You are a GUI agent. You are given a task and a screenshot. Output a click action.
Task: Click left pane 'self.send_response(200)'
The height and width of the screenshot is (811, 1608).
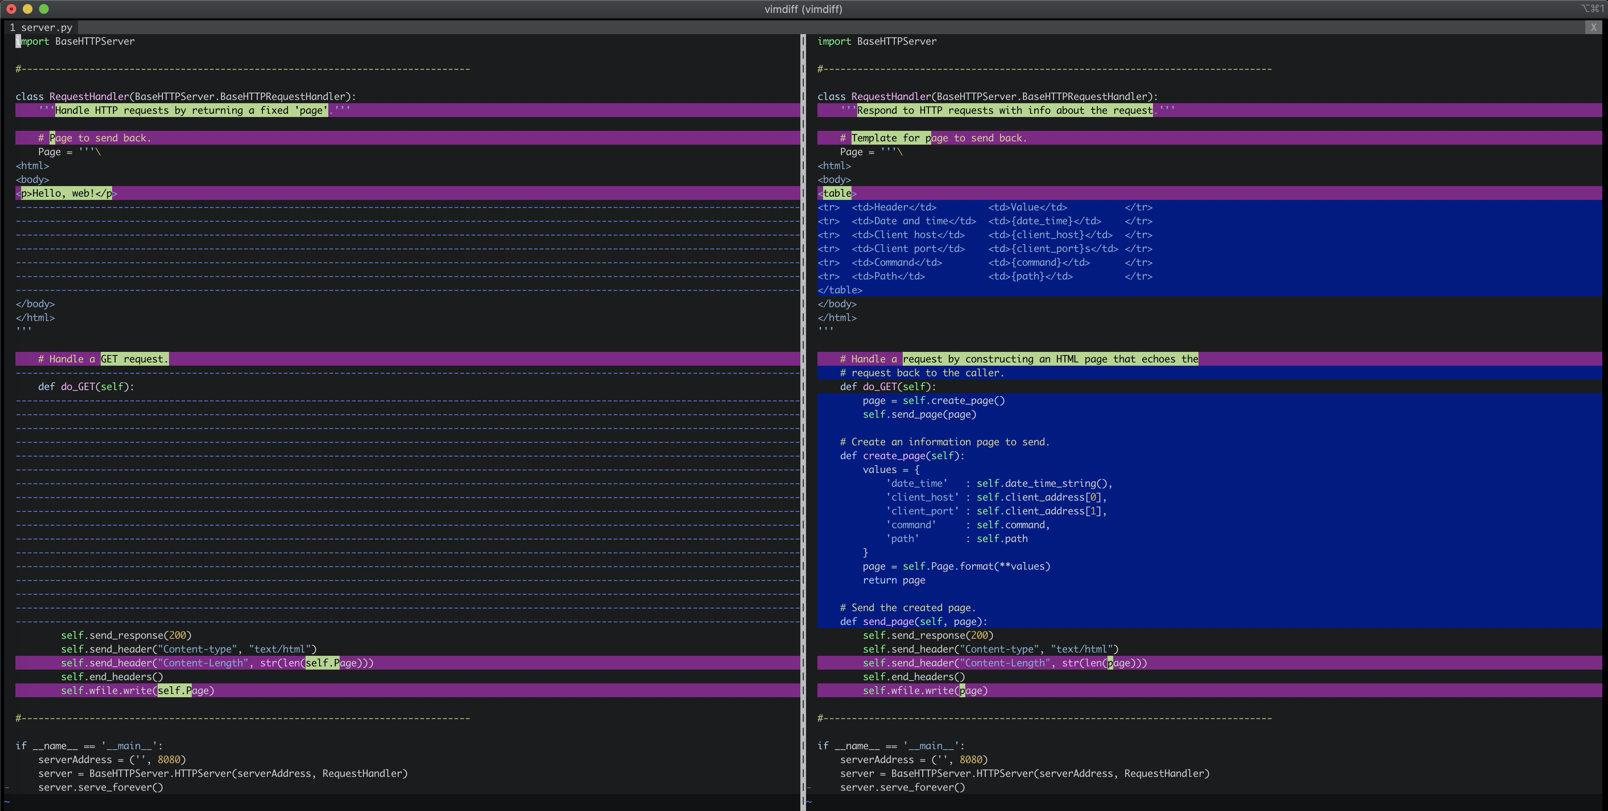[x=126, y=635]
